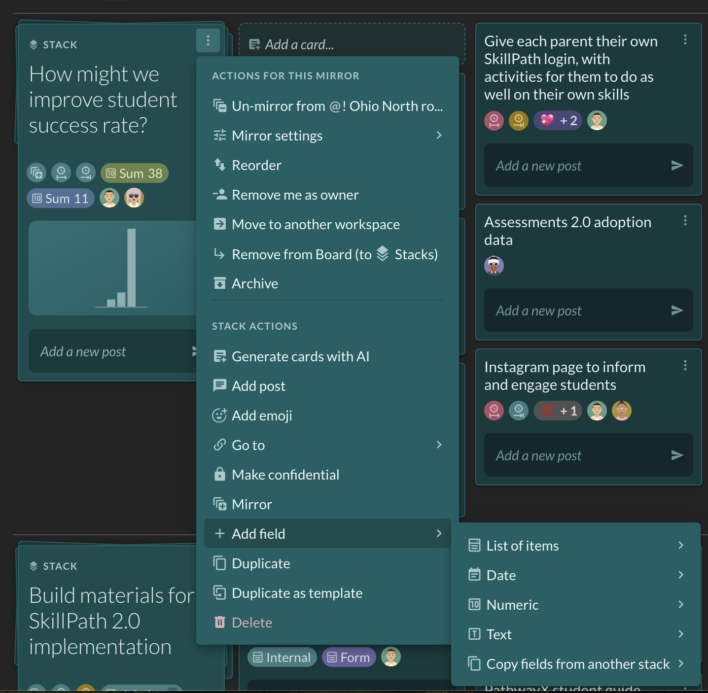Expand the Go to submenu
This screenshot has height=693, width=708.
[327, 445]
